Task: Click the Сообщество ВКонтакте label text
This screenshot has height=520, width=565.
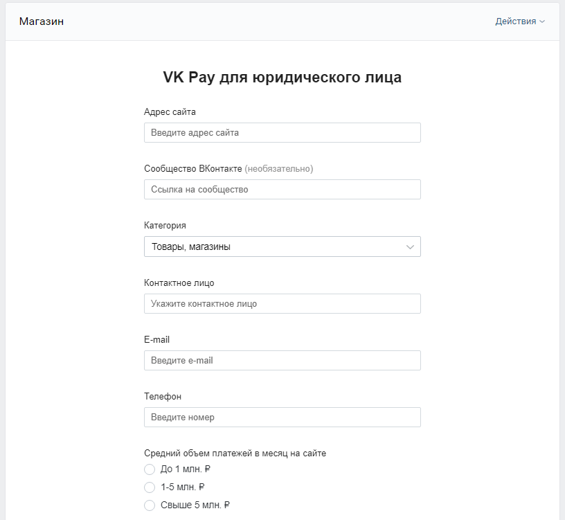Action: coord(192,168)
